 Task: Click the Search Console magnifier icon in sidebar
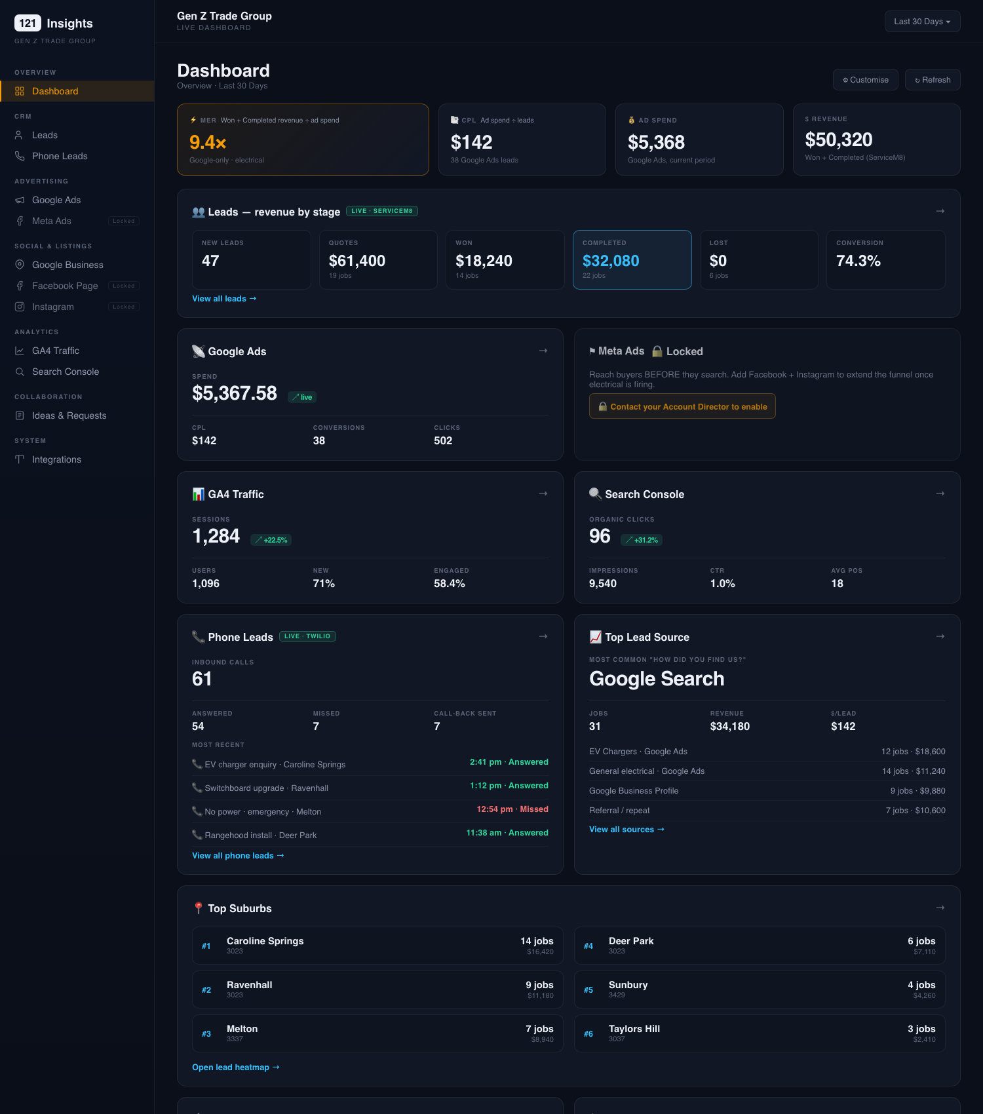point(20,372)
